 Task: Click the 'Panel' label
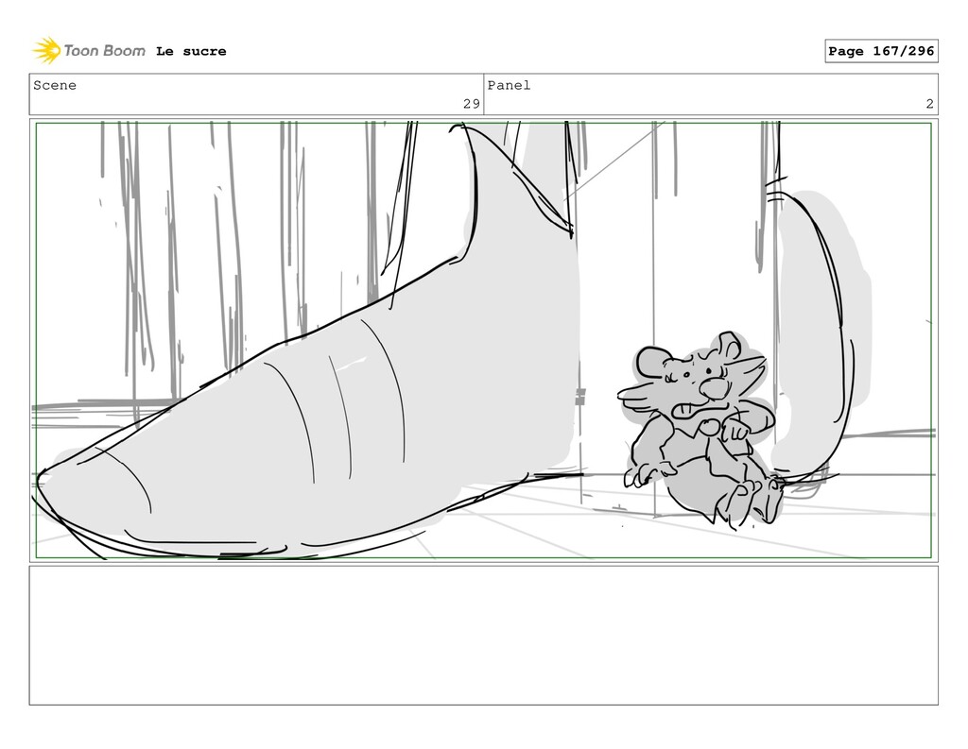coord(509,85)
